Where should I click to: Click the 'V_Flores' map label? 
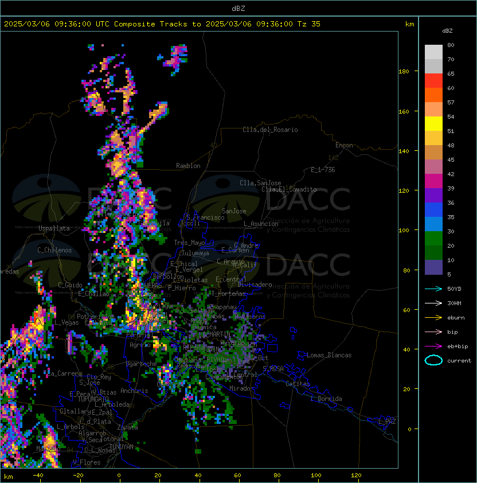(x=87, y=462)
